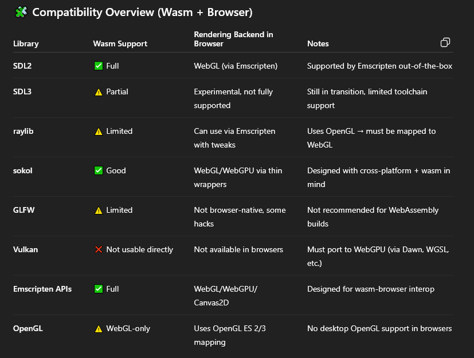Click the warning icon in OpenGL row

point(99,329)
